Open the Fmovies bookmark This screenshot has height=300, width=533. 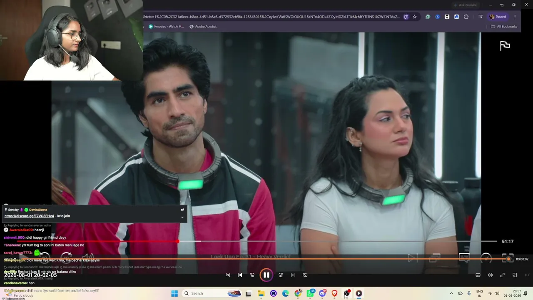click(166, 26)
